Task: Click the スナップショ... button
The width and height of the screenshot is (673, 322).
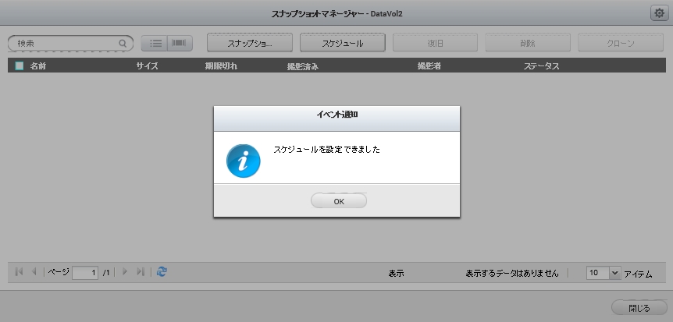Action: pyautogui.click(x=249, y=44)
